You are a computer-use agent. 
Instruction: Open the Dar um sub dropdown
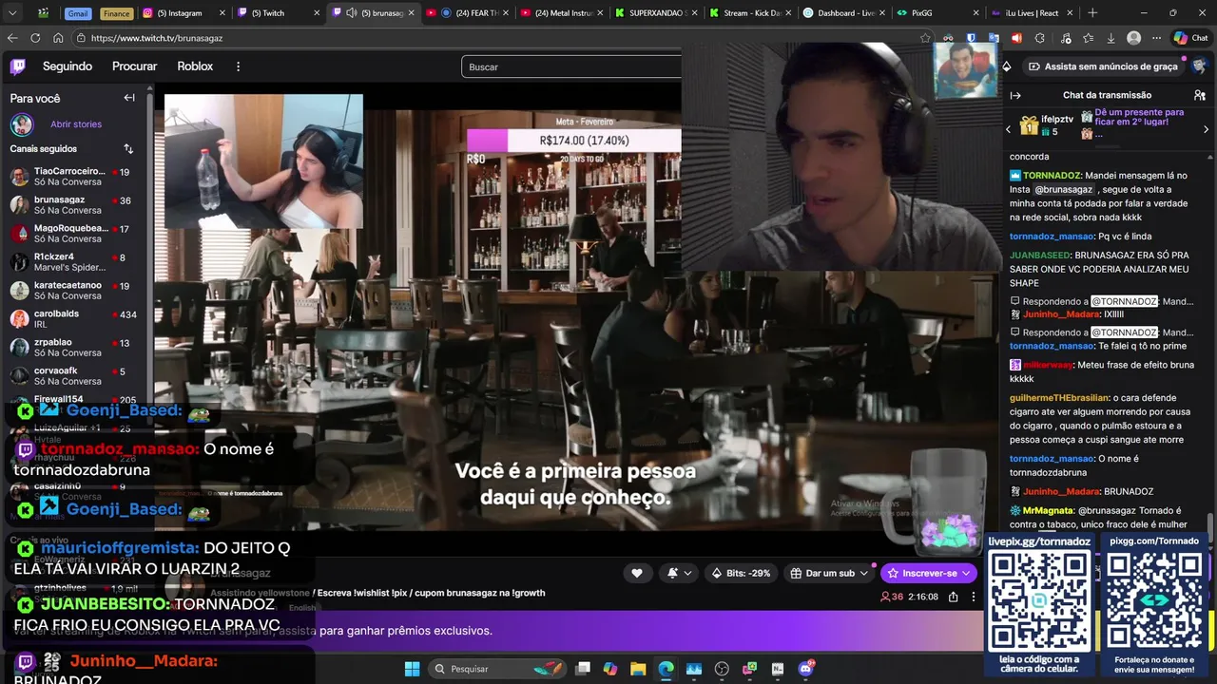point(830,573)
